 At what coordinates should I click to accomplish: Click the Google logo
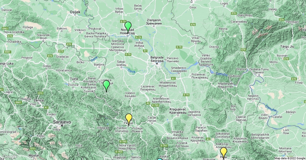coord(10,156)
